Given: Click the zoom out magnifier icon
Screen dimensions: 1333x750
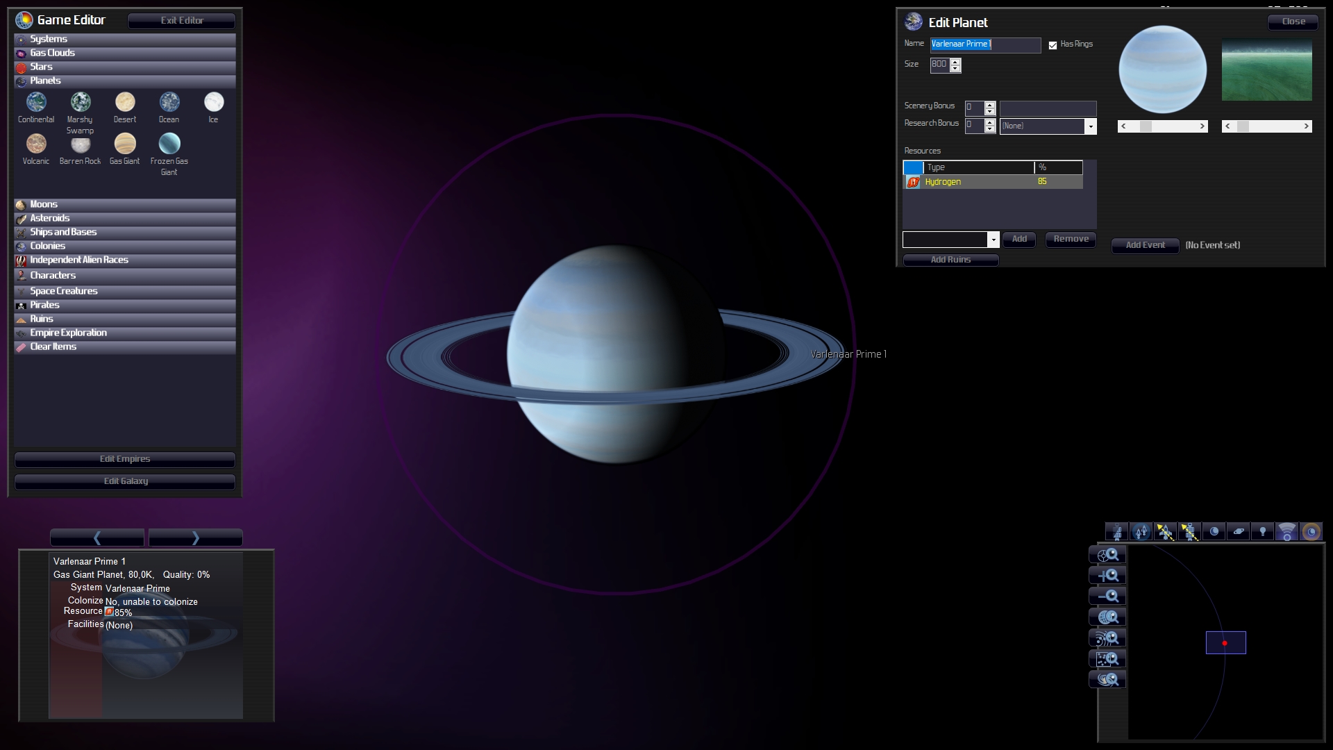Looking at the screenshot, I should click(1107, 597).
